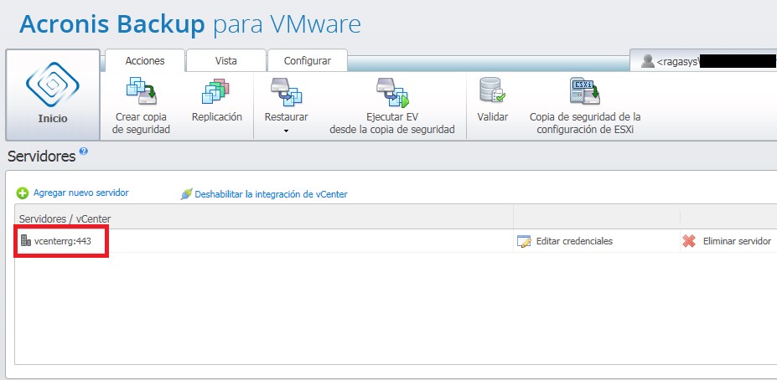Click Editar credenciales for vcenterrg
This screenshot has height=380, width=777.
pyautogui.click(x=573, y=241)
